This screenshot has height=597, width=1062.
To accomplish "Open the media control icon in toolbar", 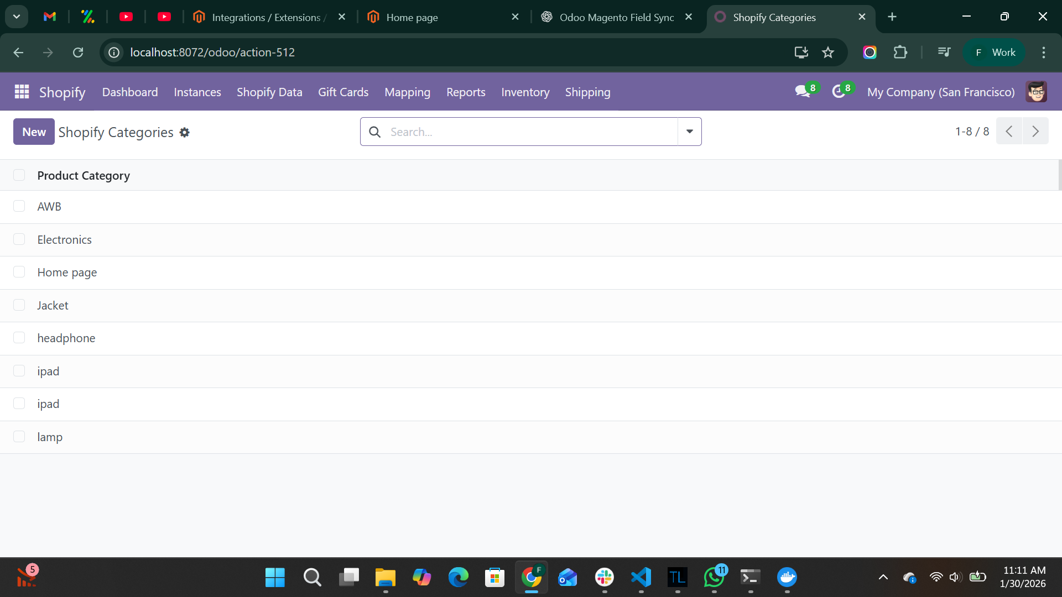I will pos(944,53).
